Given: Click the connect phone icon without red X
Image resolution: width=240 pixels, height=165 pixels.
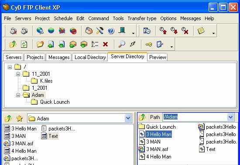Looking at the screenshot, I should tap(24, 31).
